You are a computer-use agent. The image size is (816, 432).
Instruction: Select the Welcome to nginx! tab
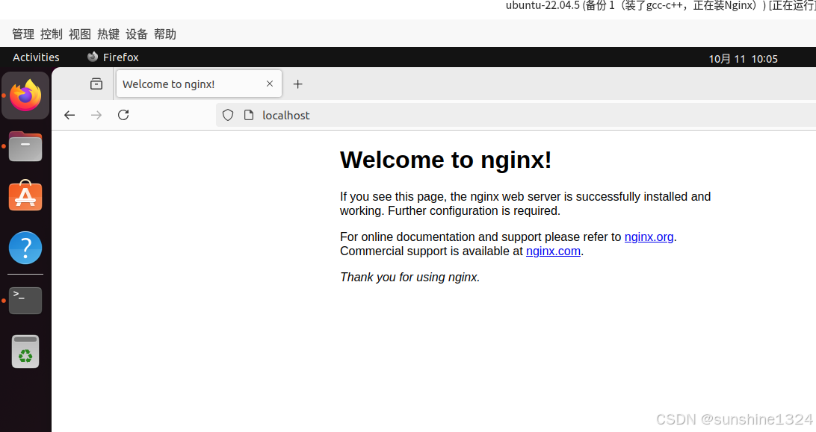tap(199, 84)
